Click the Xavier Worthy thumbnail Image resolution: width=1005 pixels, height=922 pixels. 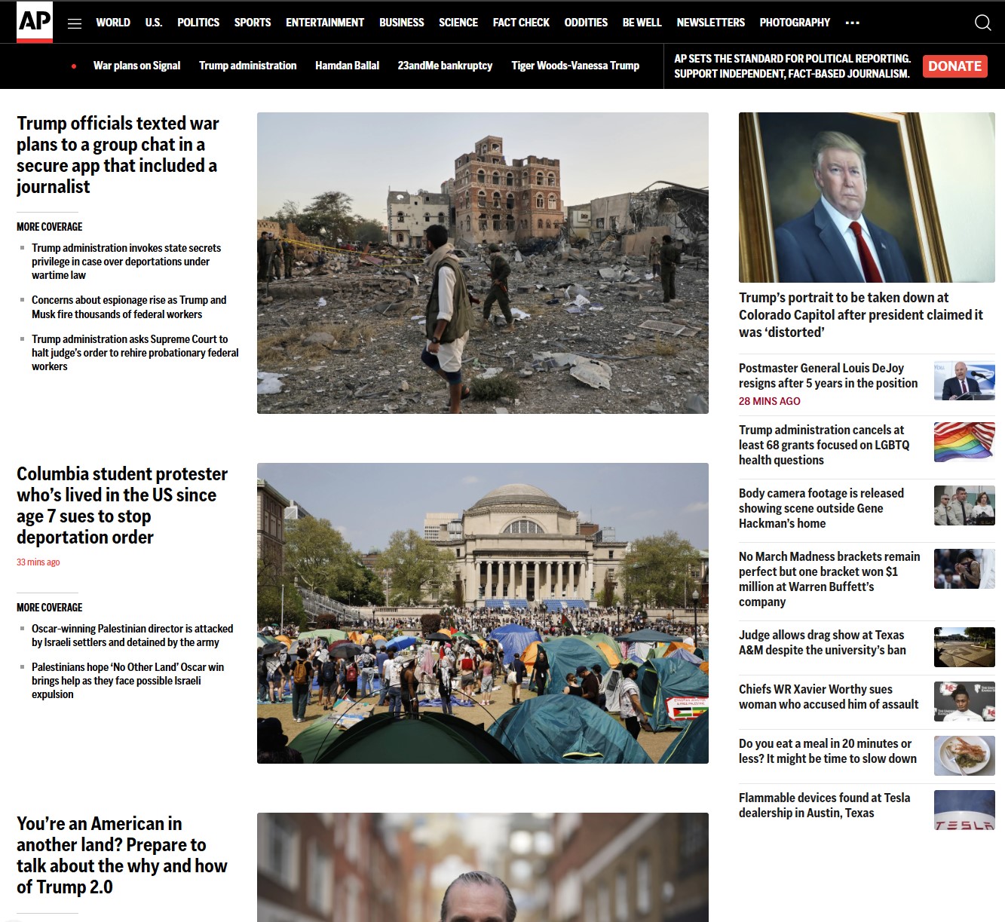(964, 701)
